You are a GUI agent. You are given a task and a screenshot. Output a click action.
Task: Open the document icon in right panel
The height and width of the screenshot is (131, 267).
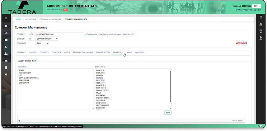click(261, 38)
